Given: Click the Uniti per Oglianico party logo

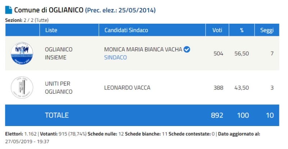Looking at the screenshot, I should point(22,88).
